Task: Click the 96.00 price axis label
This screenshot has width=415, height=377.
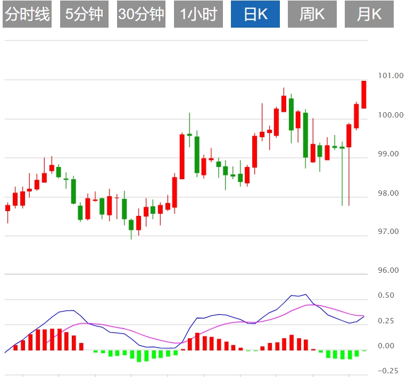Action: (388, 270)
